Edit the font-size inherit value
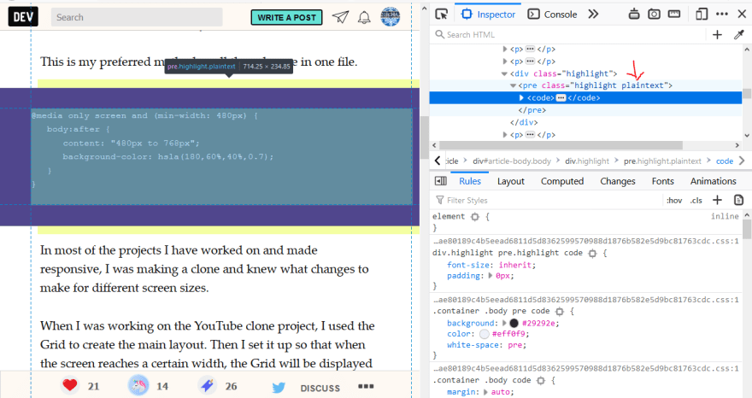752x398 pixels. click(515, 265)
